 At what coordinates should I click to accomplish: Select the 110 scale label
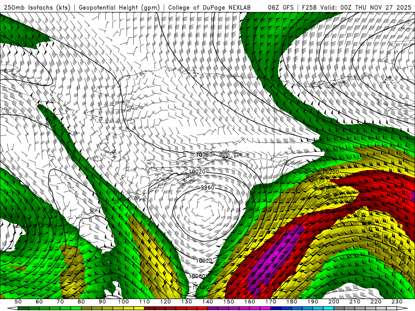(145, 302)
